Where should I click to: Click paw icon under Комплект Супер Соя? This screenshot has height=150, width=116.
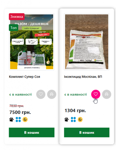pyautogui.click(x=11, y=120)
